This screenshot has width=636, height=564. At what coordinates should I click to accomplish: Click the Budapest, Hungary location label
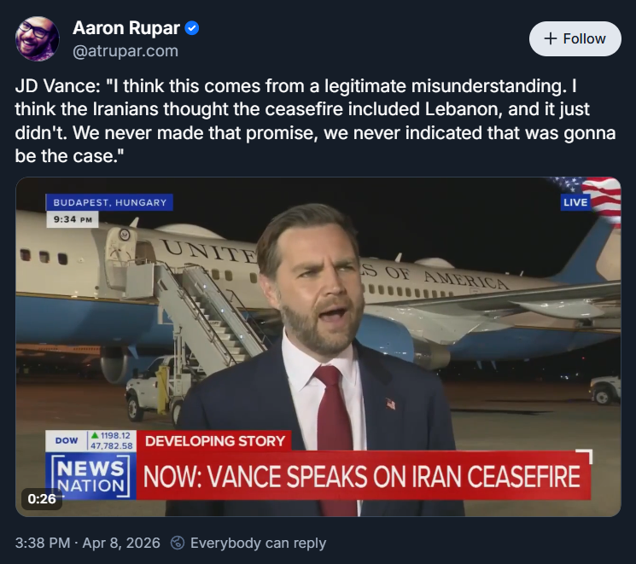click(109, 202)
